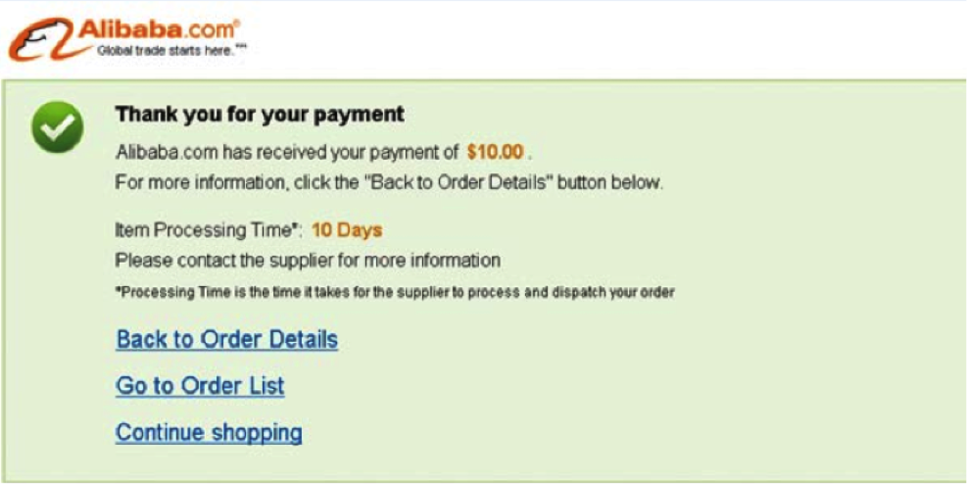Viewport: 968px width, 484px height.
Task: Click "Please contact the supplier for more information"
Action: [x=308, y=261]
